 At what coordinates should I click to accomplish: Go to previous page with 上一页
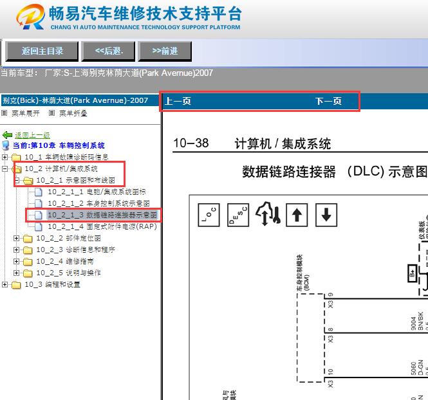tap(178, 101)
